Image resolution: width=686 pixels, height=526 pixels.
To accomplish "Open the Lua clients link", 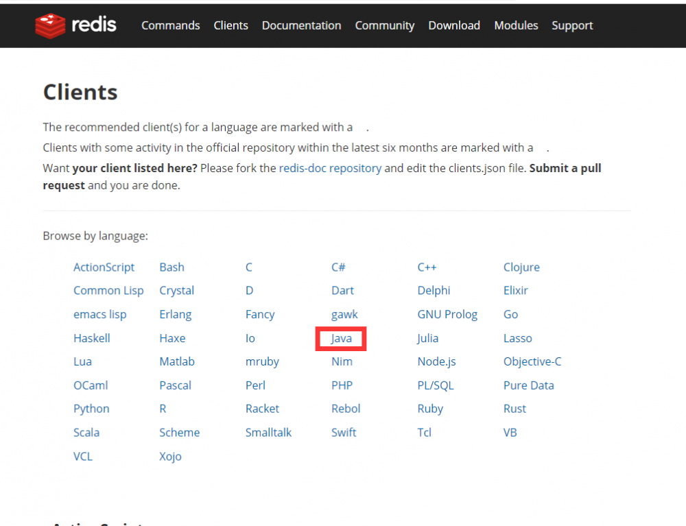I will [82, 361].
